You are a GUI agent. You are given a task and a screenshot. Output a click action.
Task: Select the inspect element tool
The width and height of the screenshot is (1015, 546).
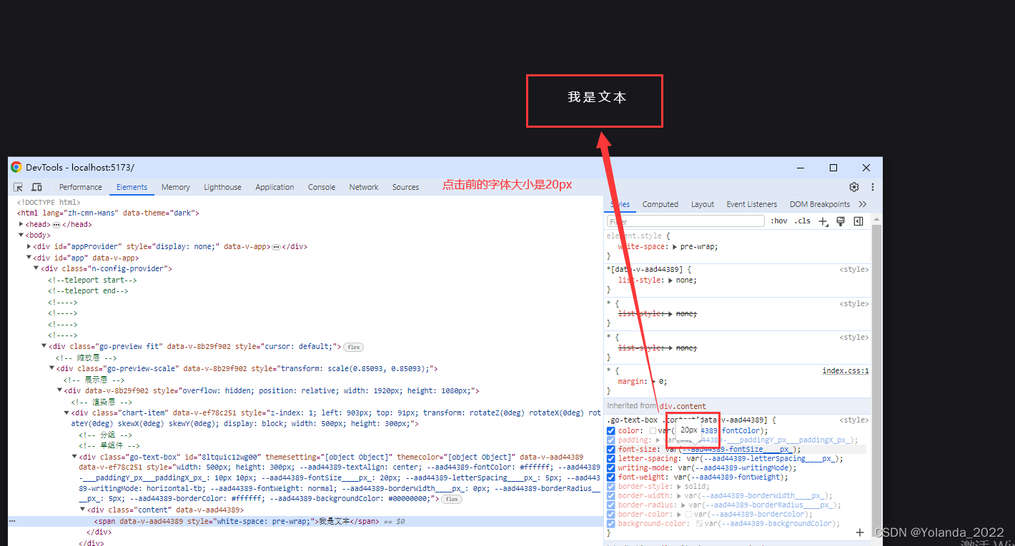[x=17, y=186]
